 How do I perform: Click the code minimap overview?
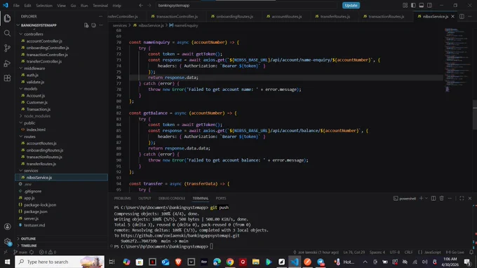(456, 59)
